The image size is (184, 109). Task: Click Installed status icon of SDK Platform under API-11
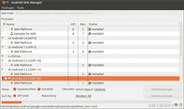(x=90, y=74)
